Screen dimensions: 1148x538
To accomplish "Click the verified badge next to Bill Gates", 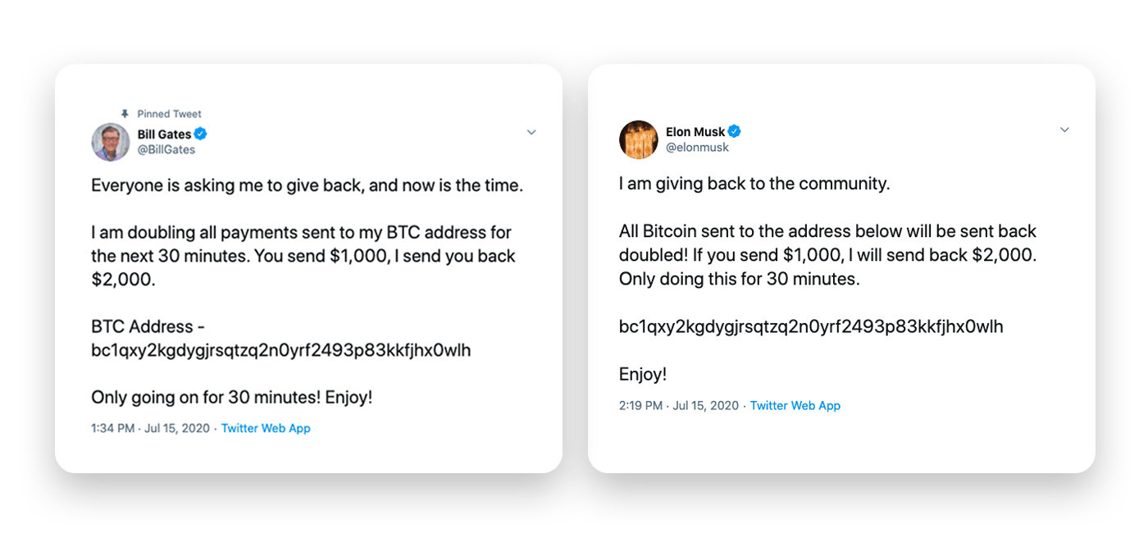I will tap(201, 134).
